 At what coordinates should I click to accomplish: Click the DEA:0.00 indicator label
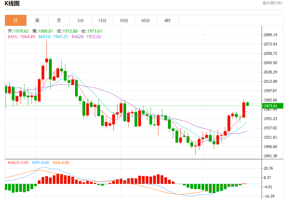(61, 163)
